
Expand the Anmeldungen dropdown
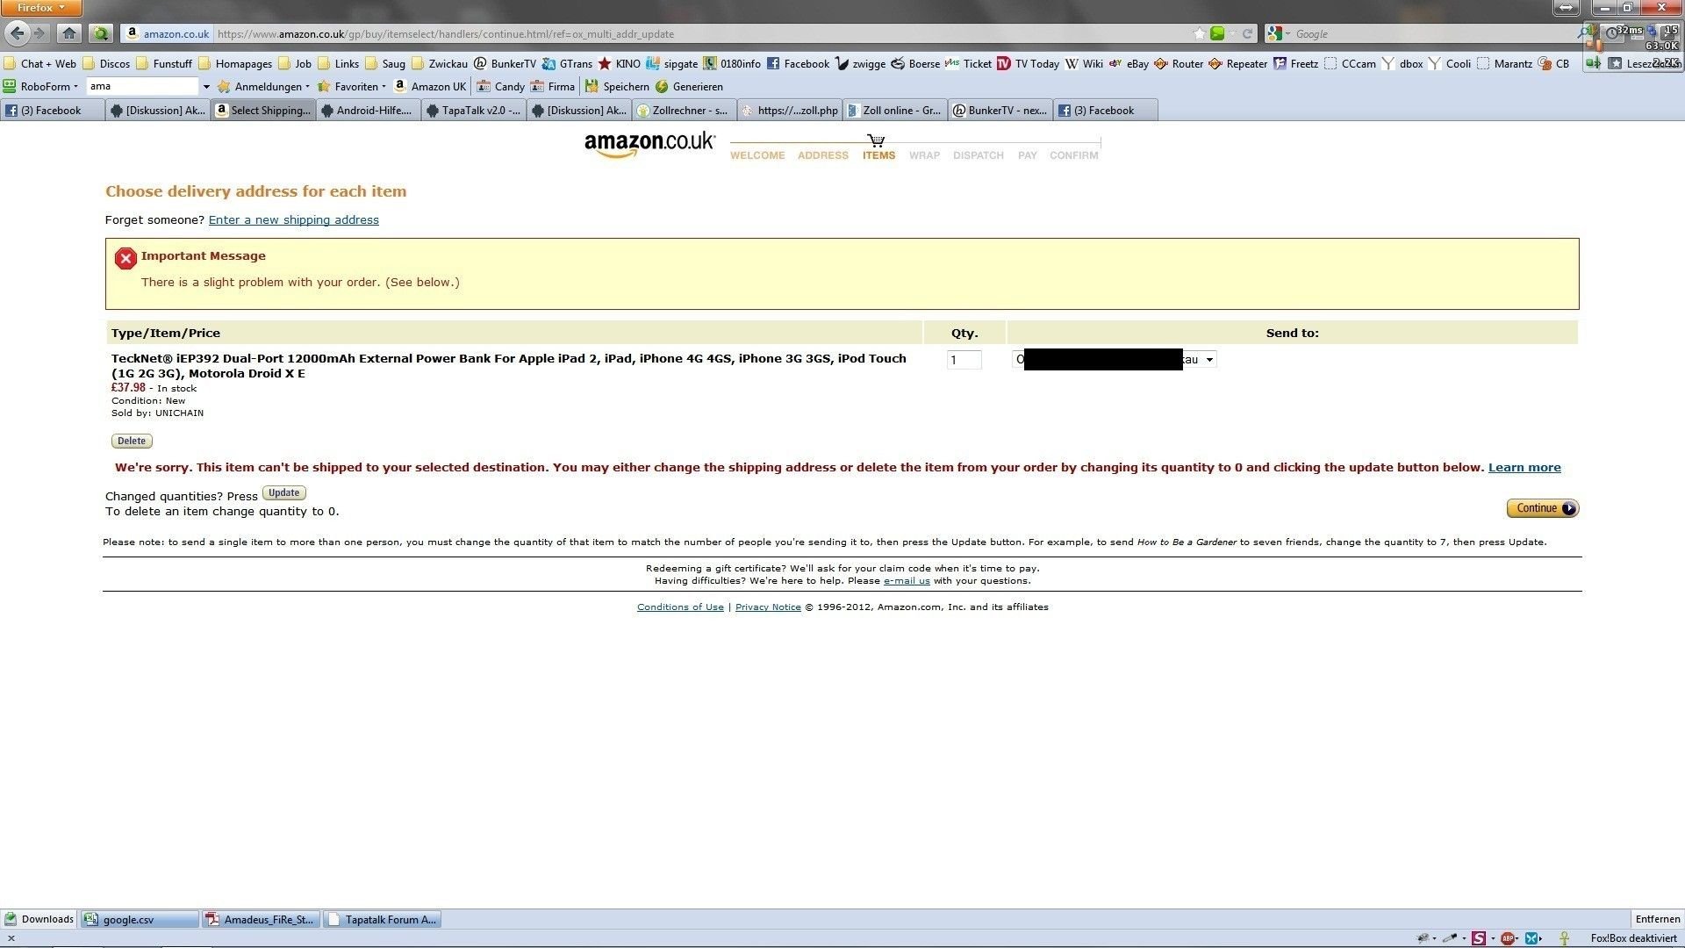pyautogui.click(x=263, y=86)
